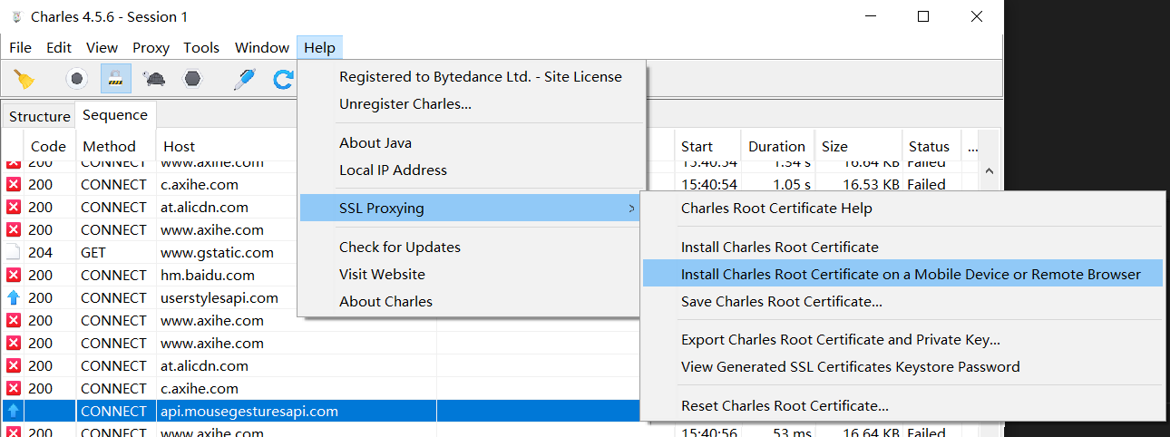Click the Charles app icon in title bar
The width and height of the screenshot is (1170, 437).
pos(16,16)
